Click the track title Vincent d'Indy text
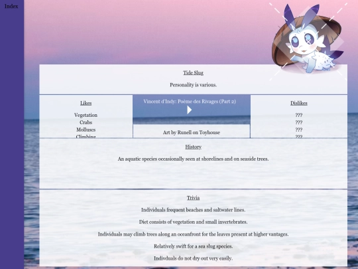The width and height of the screenshot is (358, 269). pos(190,102)
